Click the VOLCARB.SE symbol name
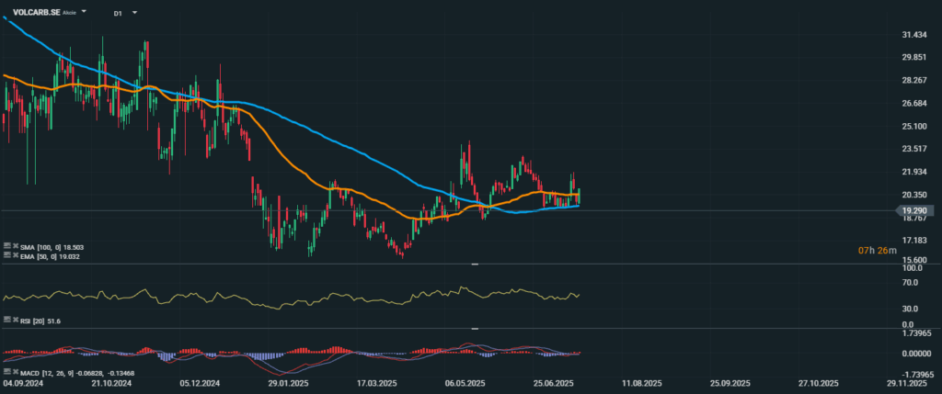 click(36, 13)
